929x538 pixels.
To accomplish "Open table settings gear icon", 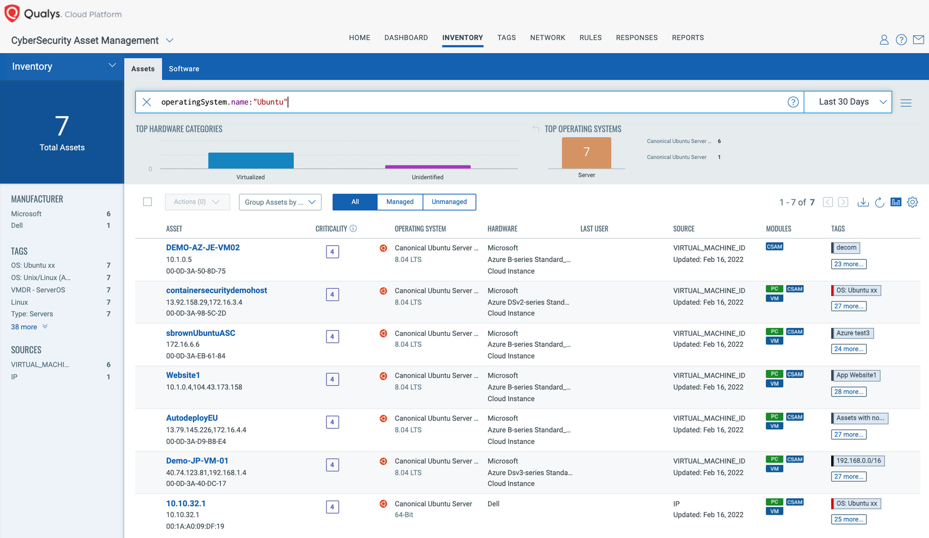I will click(x=912, y=202).
